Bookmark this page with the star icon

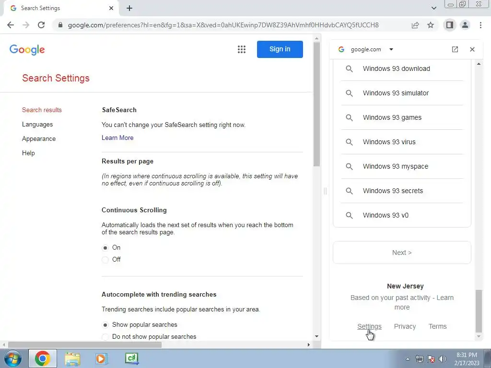pyautogui.click(x=431, y=25)
